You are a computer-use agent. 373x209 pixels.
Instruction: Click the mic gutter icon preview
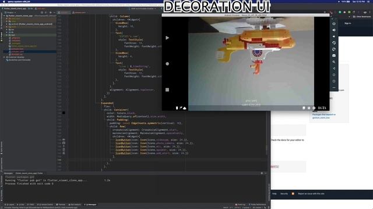(64, 146)
